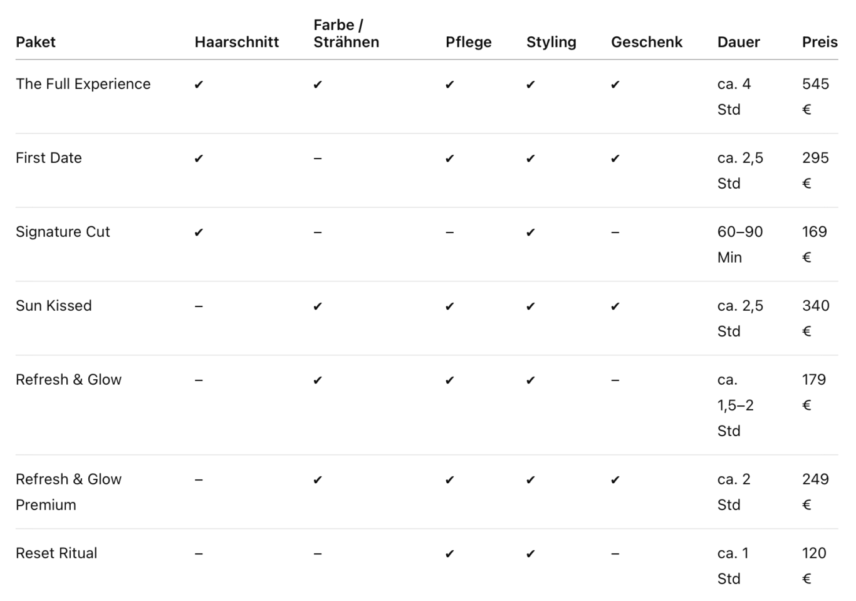
Task: Select The Full Experience package name
Action: click(x=83, y=84)
